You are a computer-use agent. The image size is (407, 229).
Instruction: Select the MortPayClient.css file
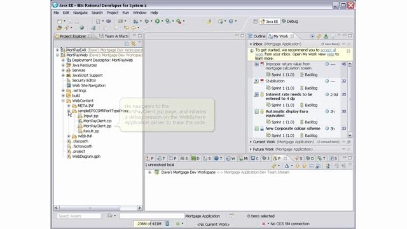click(97, 121)
